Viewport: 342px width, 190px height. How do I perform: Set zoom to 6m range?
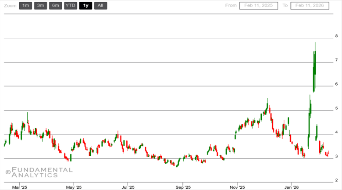55,6
